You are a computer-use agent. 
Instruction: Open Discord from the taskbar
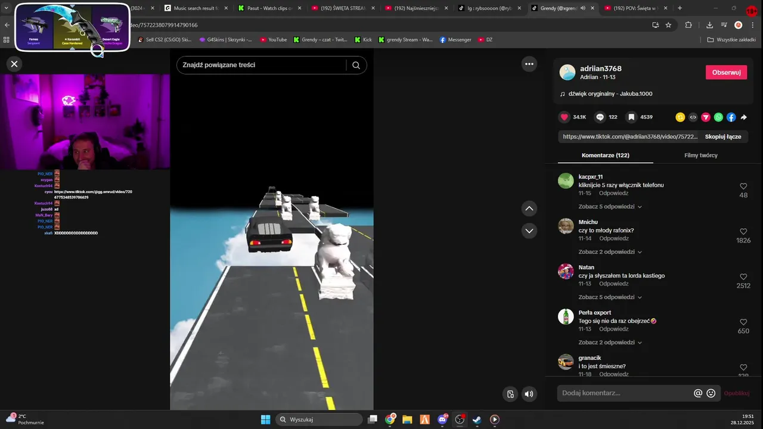coord(442,419)
